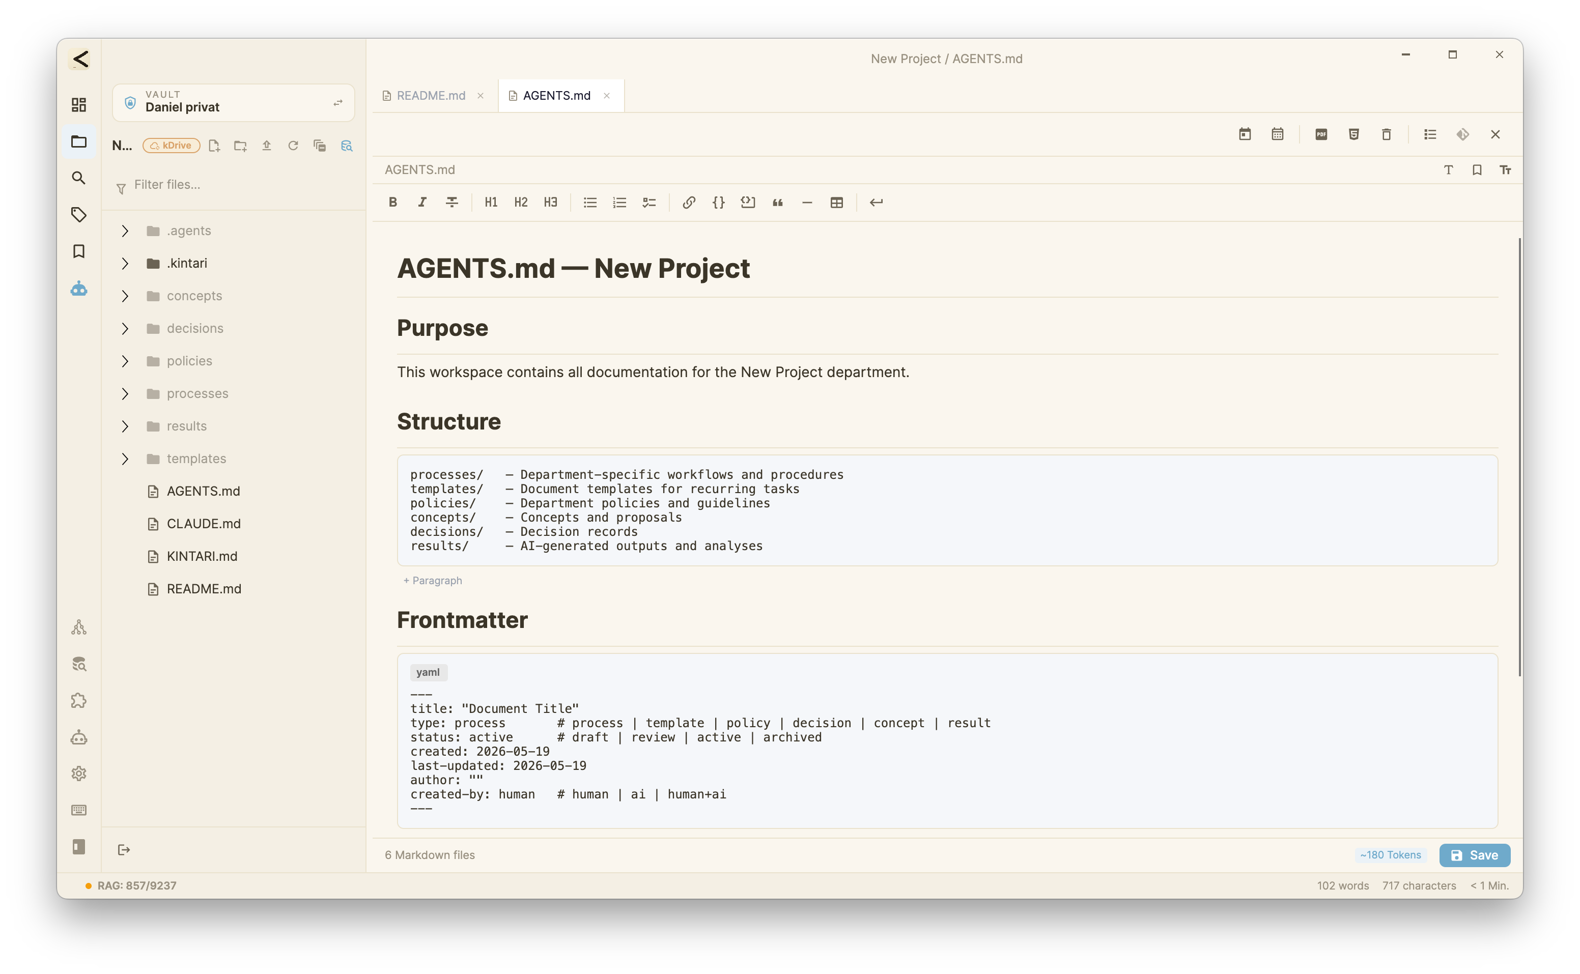Delete the document with trash icon

tap(1387, 134)
